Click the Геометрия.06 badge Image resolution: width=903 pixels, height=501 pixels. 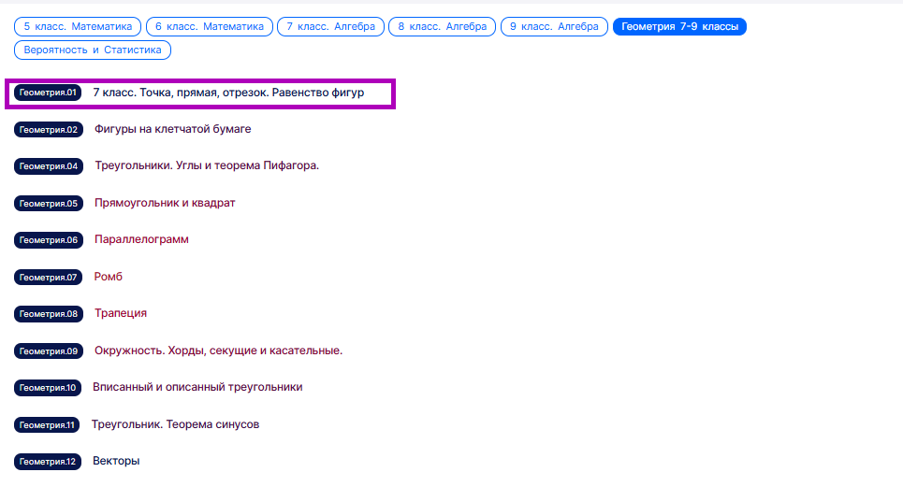49,240
